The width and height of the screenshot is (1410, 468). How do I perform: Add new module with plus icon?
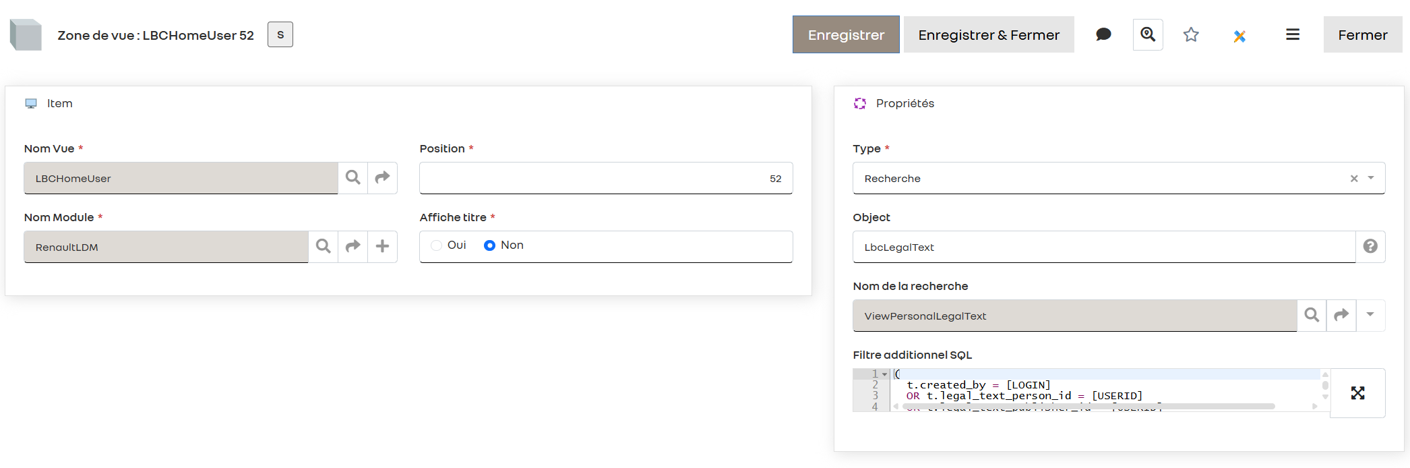click(x=382, y=246)
